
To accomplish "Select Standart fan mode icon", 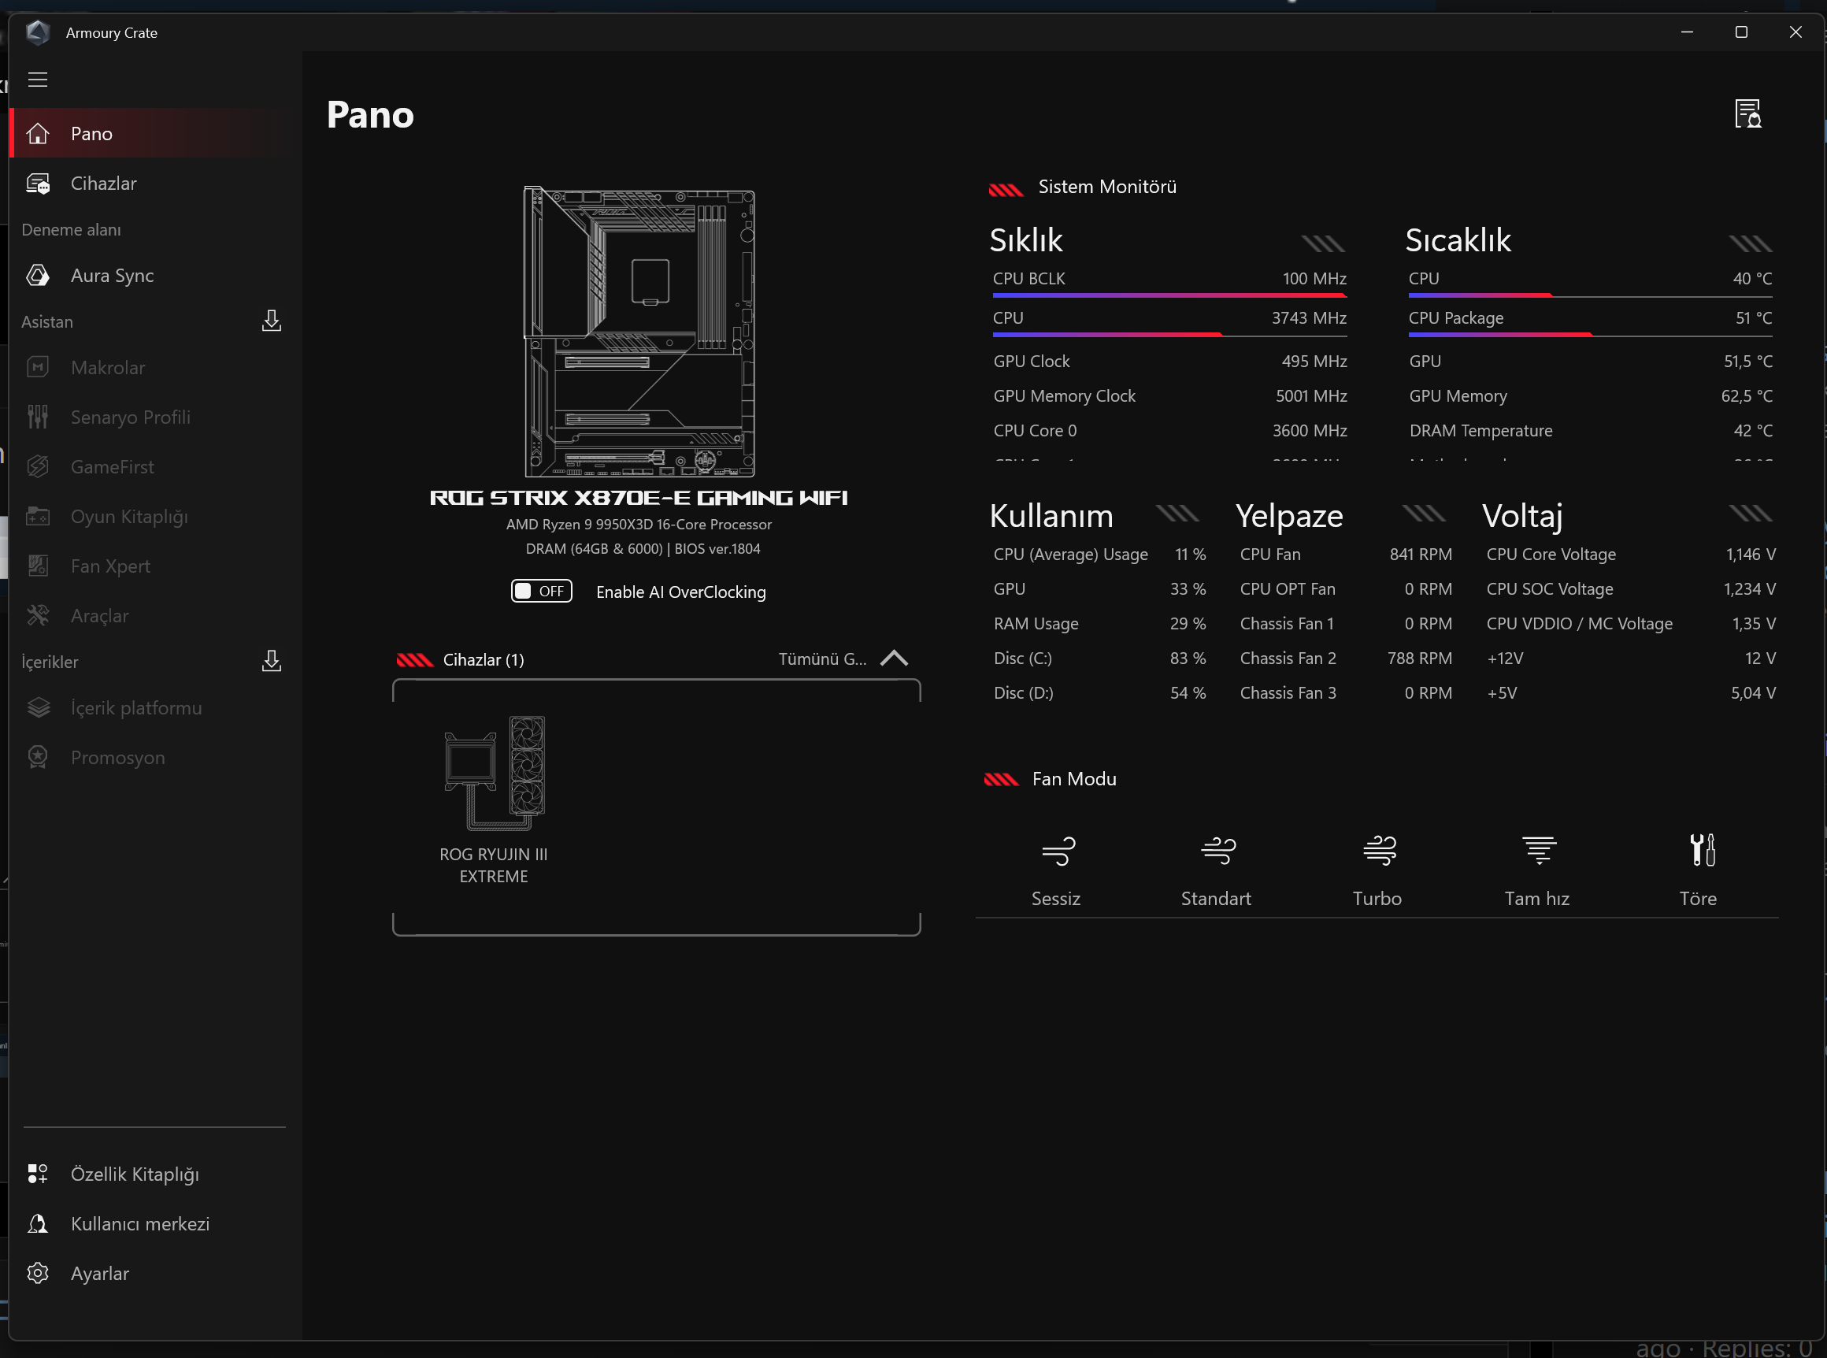I will click(1218, 851).
